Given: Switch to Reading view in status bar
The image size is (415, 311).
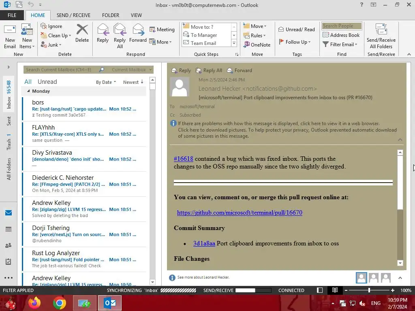Looking at the screenshot, I should 335,290.
